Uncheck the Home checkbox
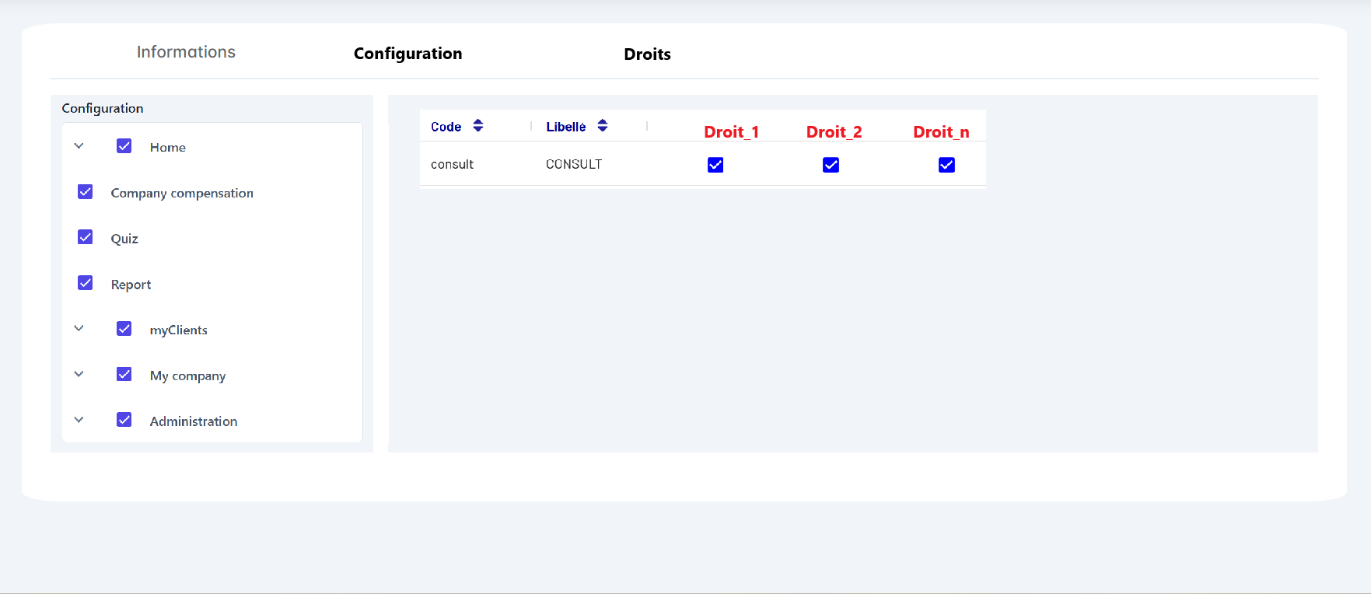The width and height of the screenshot is (1371, 594). pyautogui.click(x=124, y=146)
